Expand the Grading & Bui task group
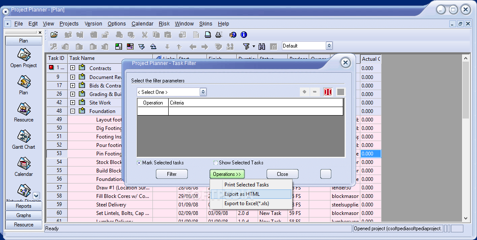The image size is (477, 240). click(72, 94)
